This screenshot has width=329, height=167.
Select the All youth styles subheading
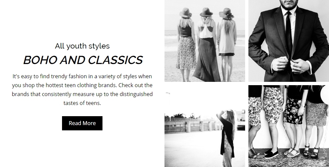(x=82, y=46)
